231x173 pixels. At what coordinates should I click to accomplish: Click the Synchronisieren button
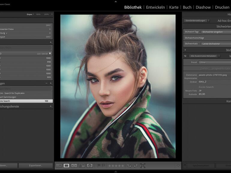pos(201,166)
